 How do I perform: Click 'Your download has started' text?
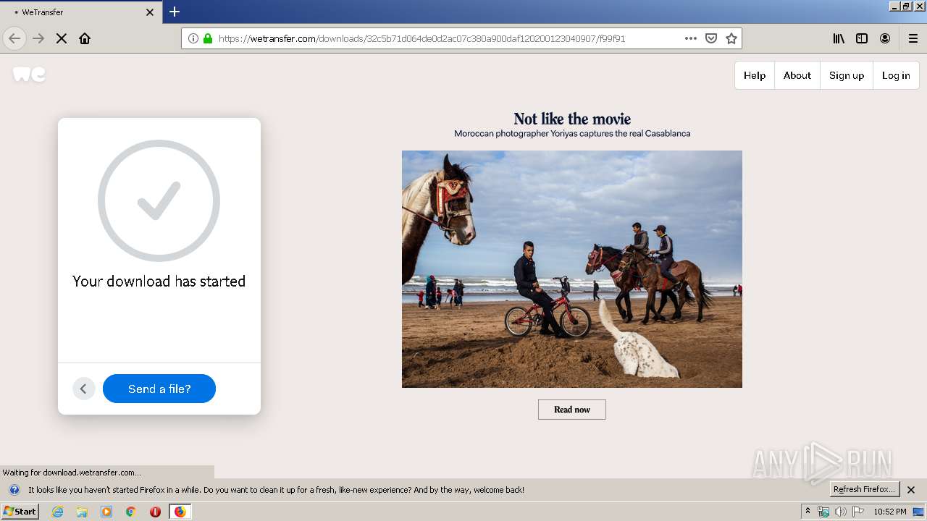pos(159,281)
